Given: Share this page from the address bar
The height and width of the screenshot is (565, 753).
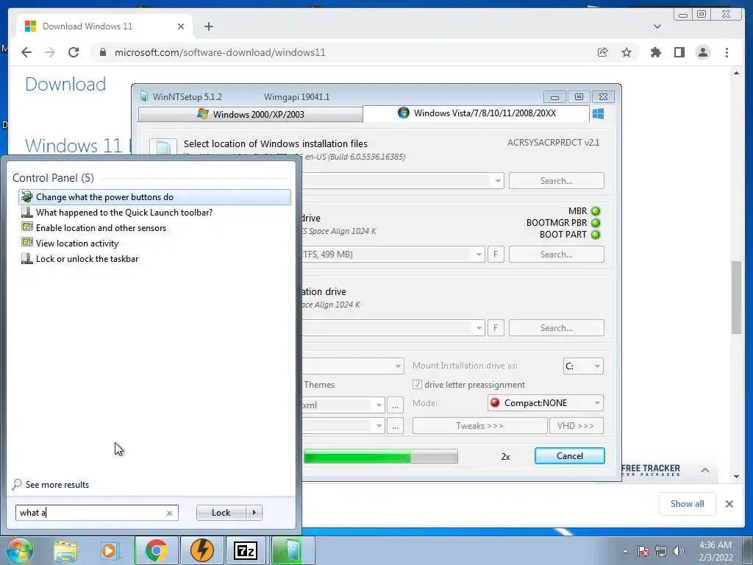Looking at the screenshot, I should (603, 52).
